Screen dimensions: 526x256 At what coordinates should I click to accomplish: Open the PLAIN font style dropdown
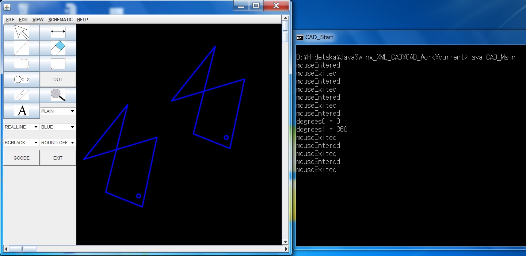(58, 111)
